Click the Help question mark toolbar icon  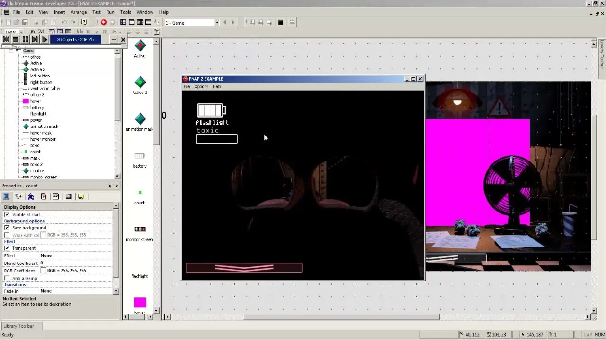(84, 22)
